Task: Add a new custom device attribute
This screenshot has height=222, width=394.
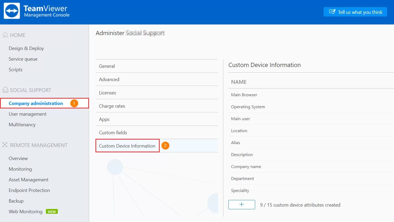Action: tap(242, 204)
